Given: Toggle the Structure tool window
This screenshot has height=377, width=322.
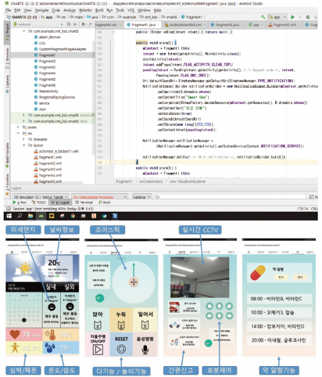Looking at the screenshot, I should point(7,58).
